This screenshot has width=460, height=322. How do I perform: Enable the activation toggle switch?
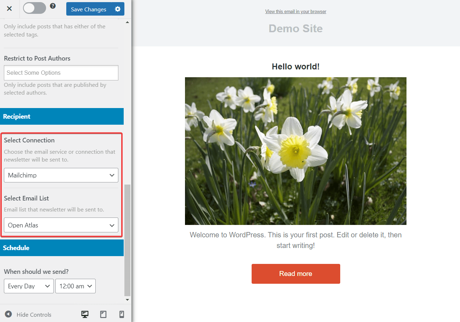[34, 7]
